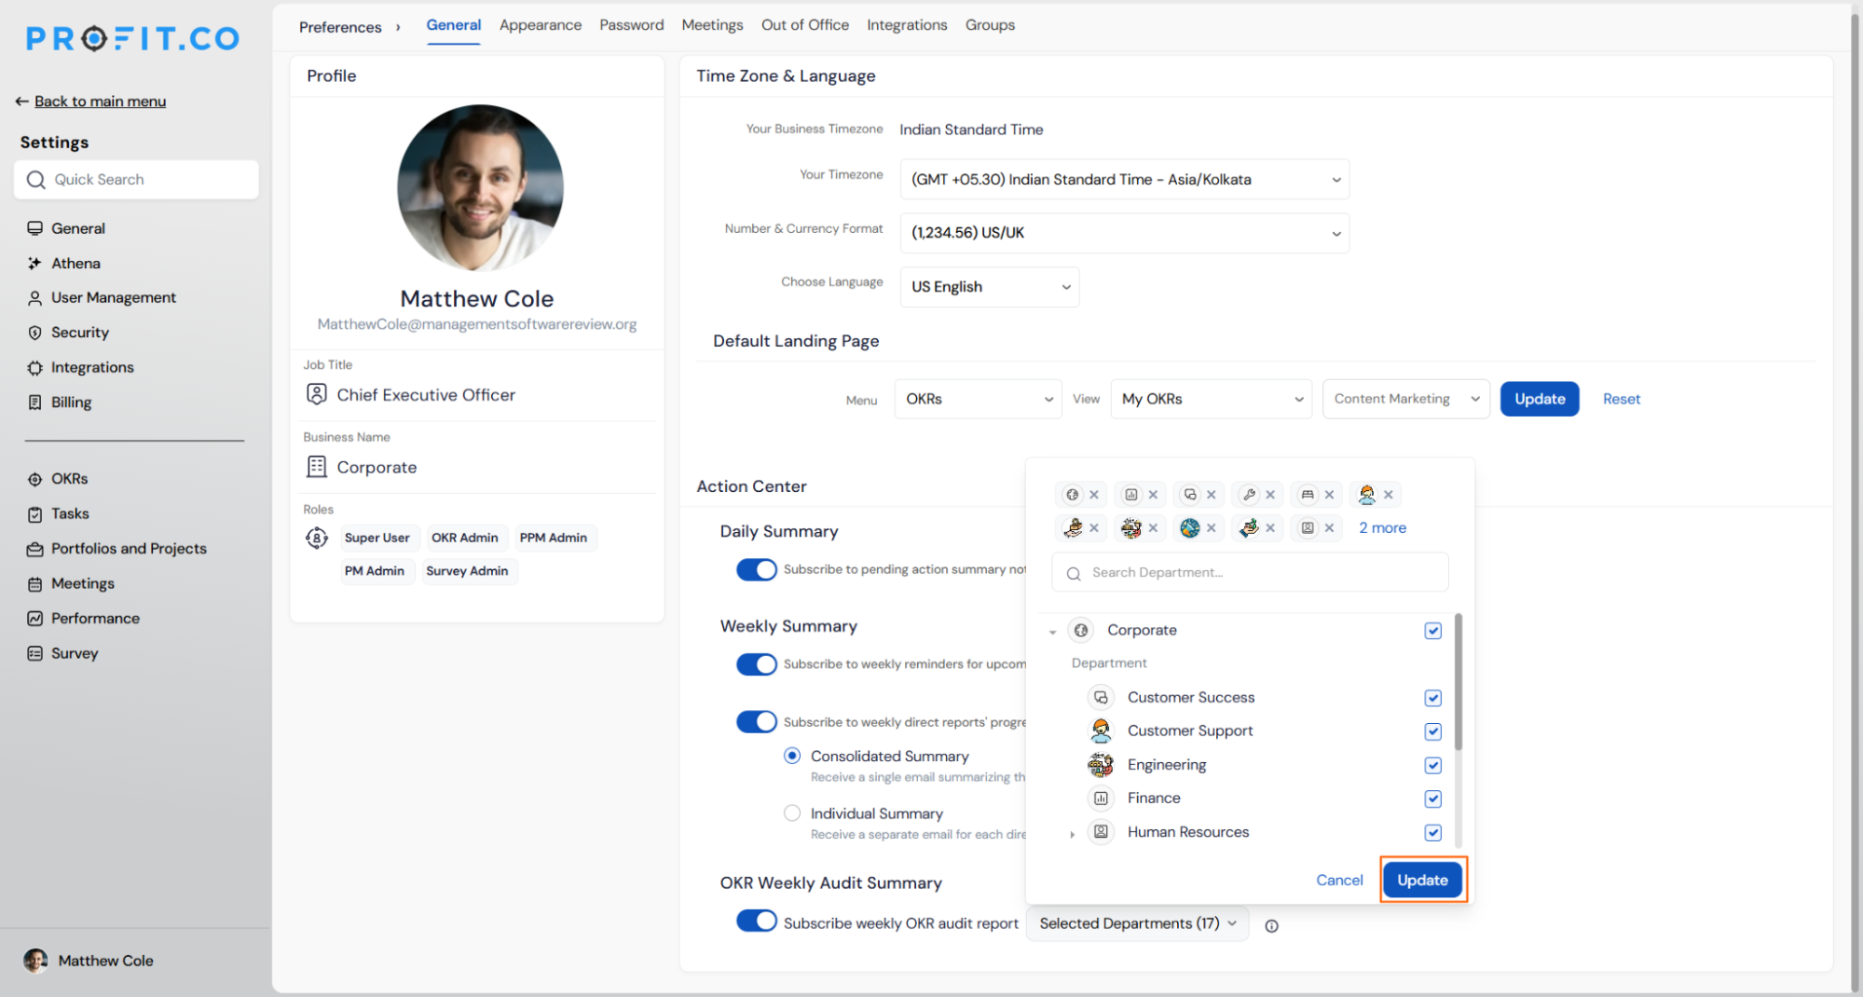Switch to the Password tab
Viewport: 1863px width, 997px height.
pos(632,25)
